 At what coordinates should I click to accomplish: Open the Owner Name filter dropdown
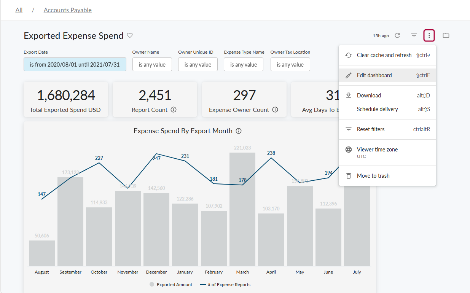(152, 64)
